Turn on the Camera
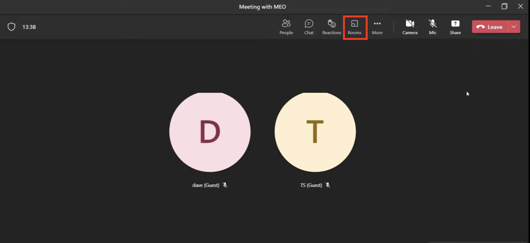Image resolution: width=530 pixels, height=243 pixels. (x=410, y=27)
